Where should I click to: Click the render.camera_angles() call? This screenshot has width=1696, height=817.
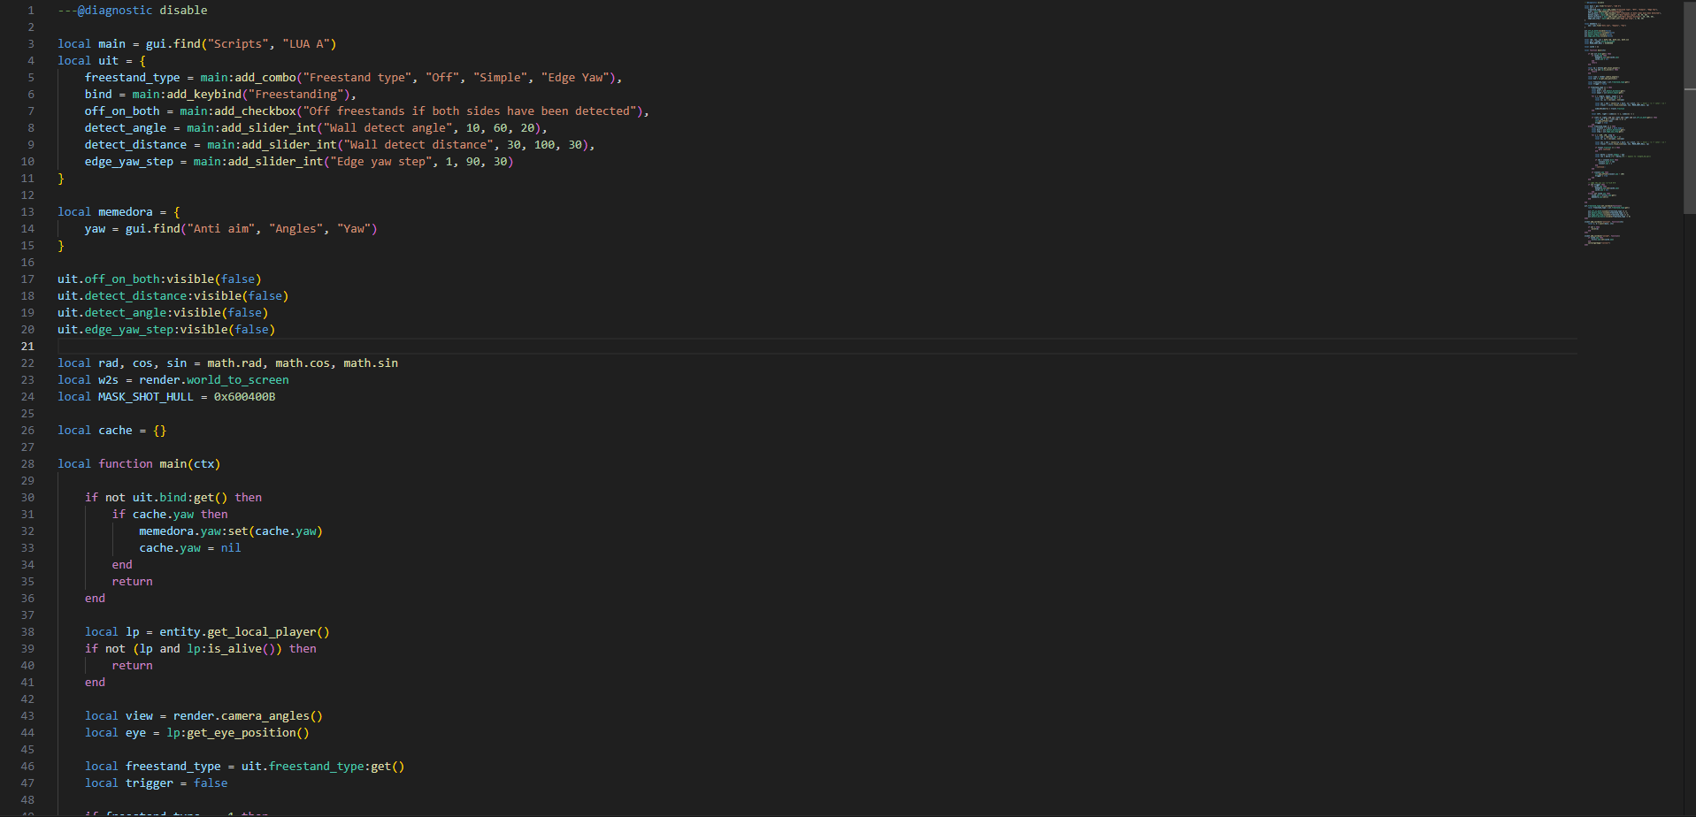coord(248,716)
